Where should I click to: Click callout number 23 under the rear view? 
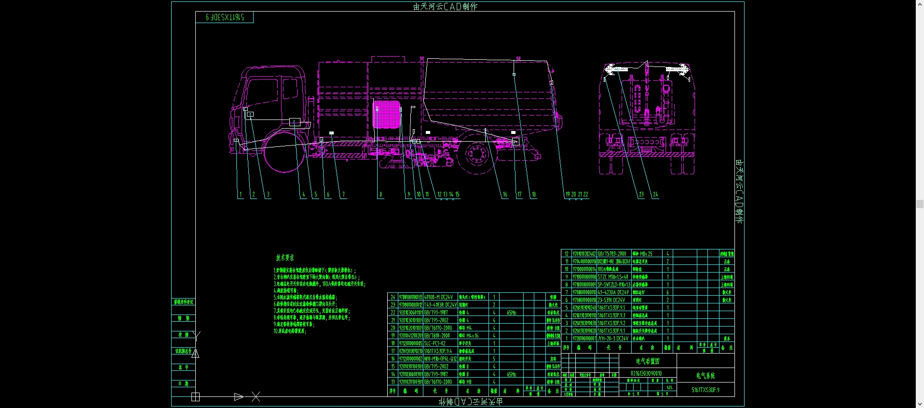point(641,195)
